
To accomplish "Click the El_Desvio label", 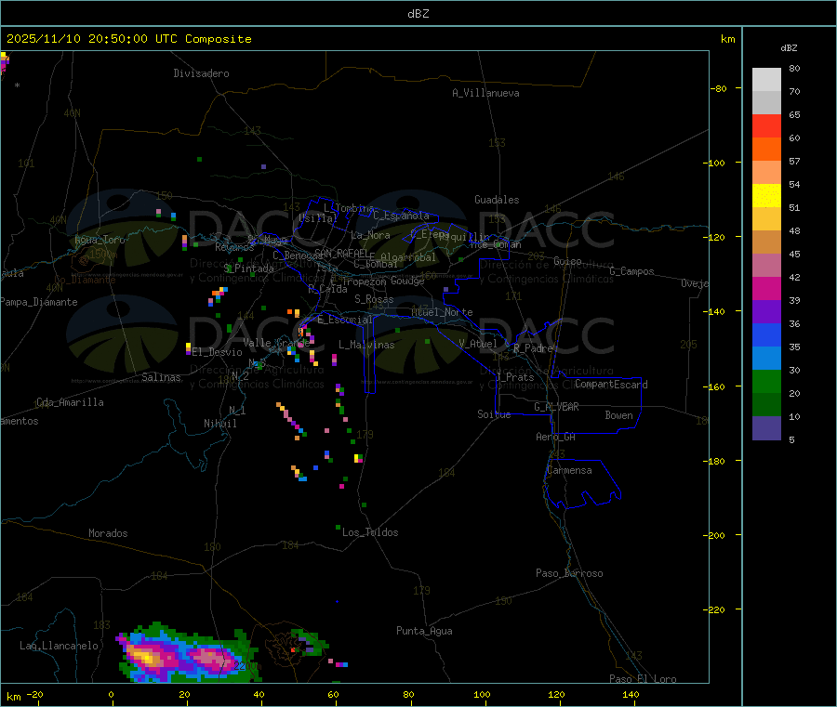I will point(218,352).
